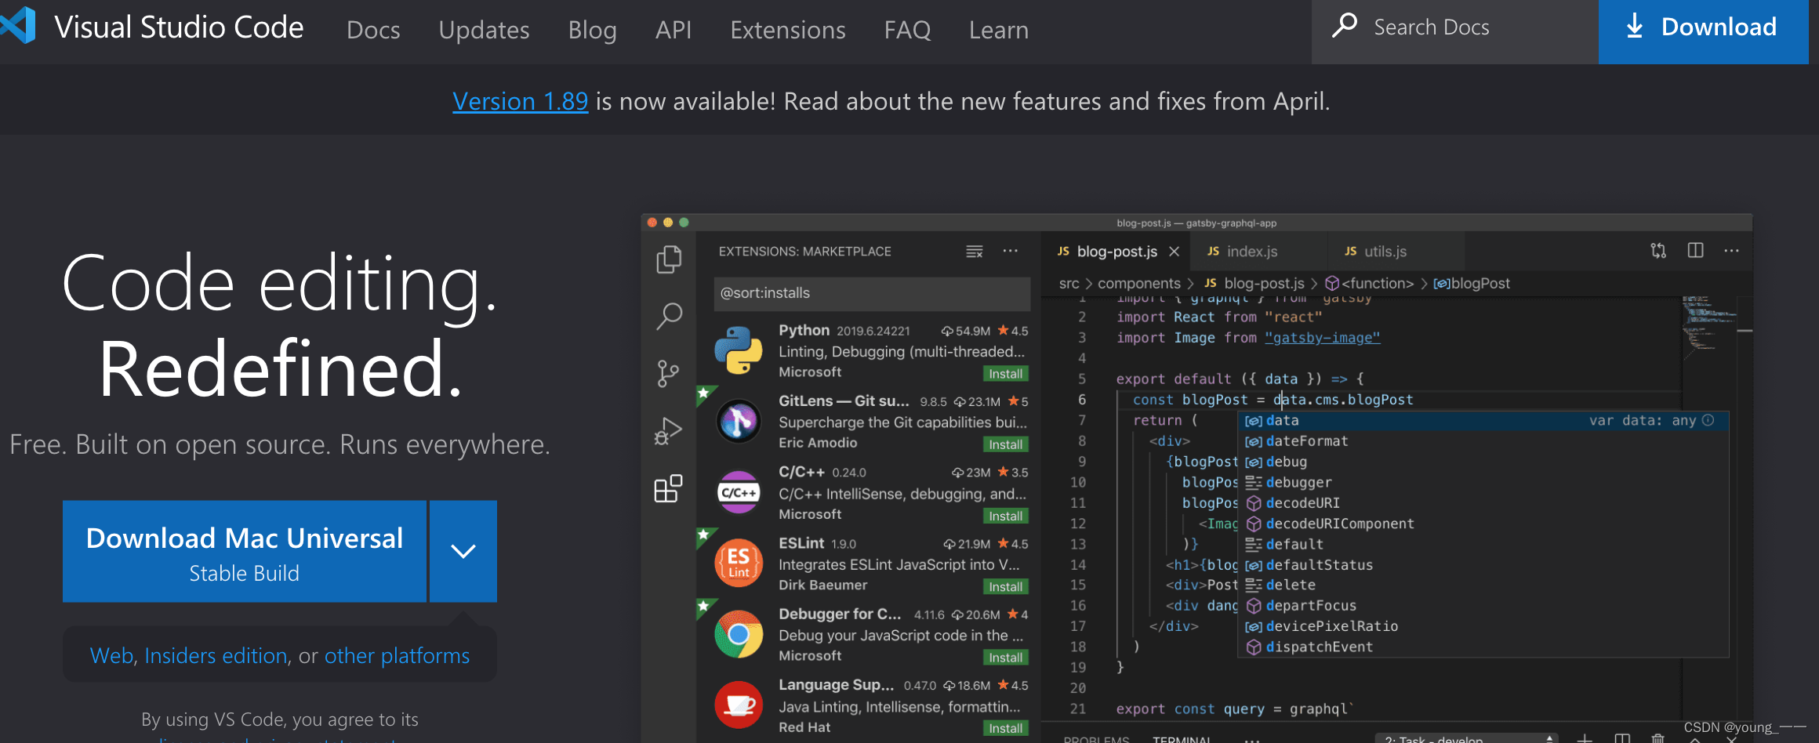Image resolution: width=1819 pixels, height=743 pixels.
Task: Click the Language Support Java icon
Action: pos(739,705)
